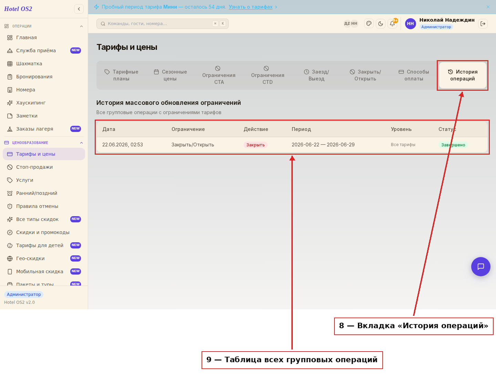496x377 pixels.
Task: Focus the command search field
Action: [x=163, y=24]
